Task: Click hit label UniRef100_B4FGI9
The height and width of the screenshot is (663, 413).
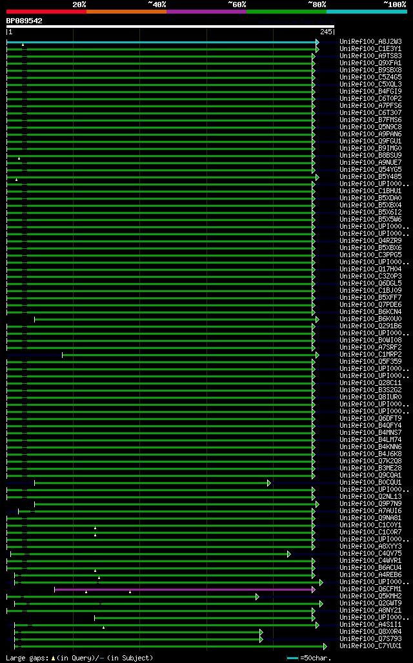Action: [x=371, y=91]
